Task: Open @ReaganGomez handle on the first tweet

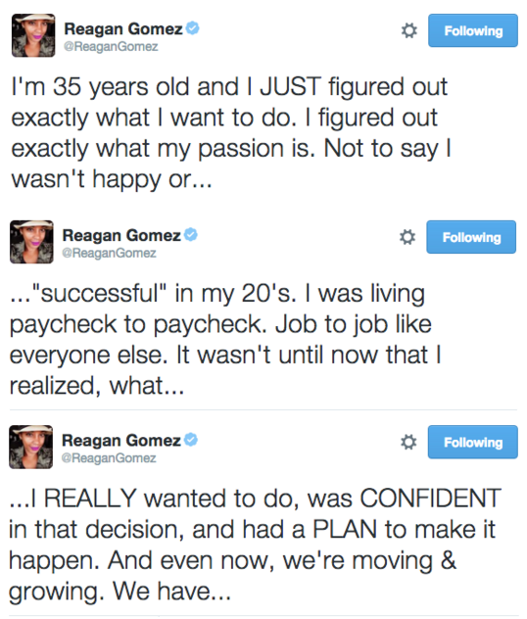Action: coord(111,47)
